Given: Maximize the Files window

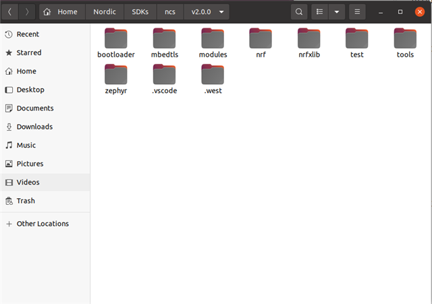Looking at the screenshot, I should click(400, 12).
